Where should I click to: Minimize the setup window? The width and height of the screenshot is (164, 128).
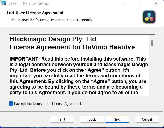125,3
